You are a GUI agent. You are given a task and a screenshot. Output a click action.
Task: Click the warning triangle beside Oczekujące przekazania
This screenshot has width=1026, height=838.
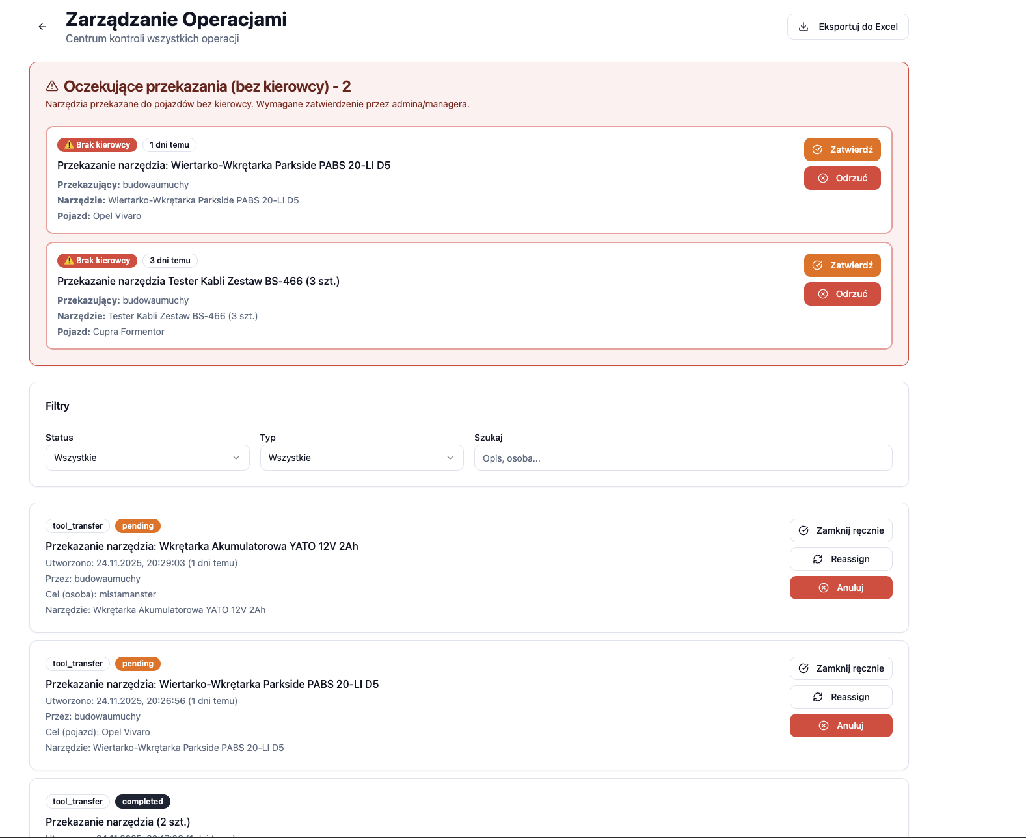pyautogui.click(x=52, y=86)
